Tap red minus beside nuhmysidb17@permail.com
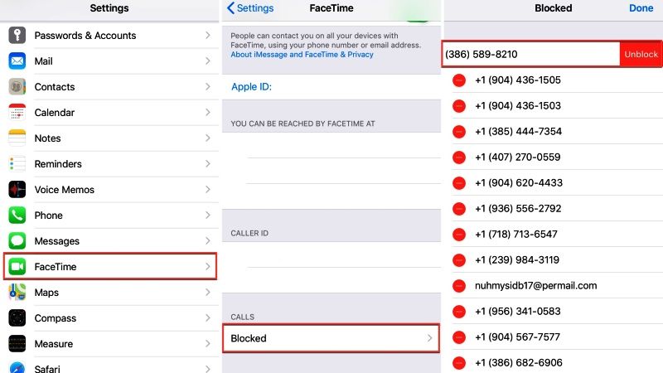 [459, 286]
